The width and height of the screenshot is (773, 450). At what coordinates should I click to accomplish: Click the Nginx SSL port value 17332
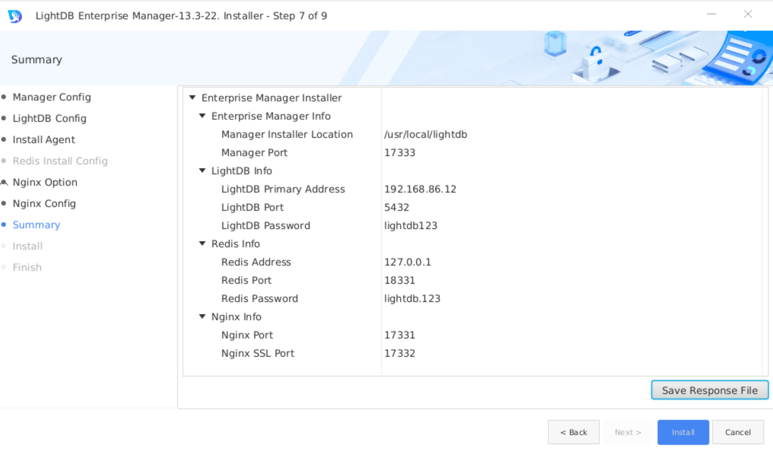[399, 353]
